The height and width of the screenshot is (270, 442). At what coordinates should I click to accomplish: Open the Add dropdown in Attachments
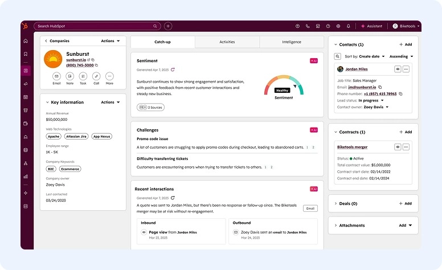(406, 226)
